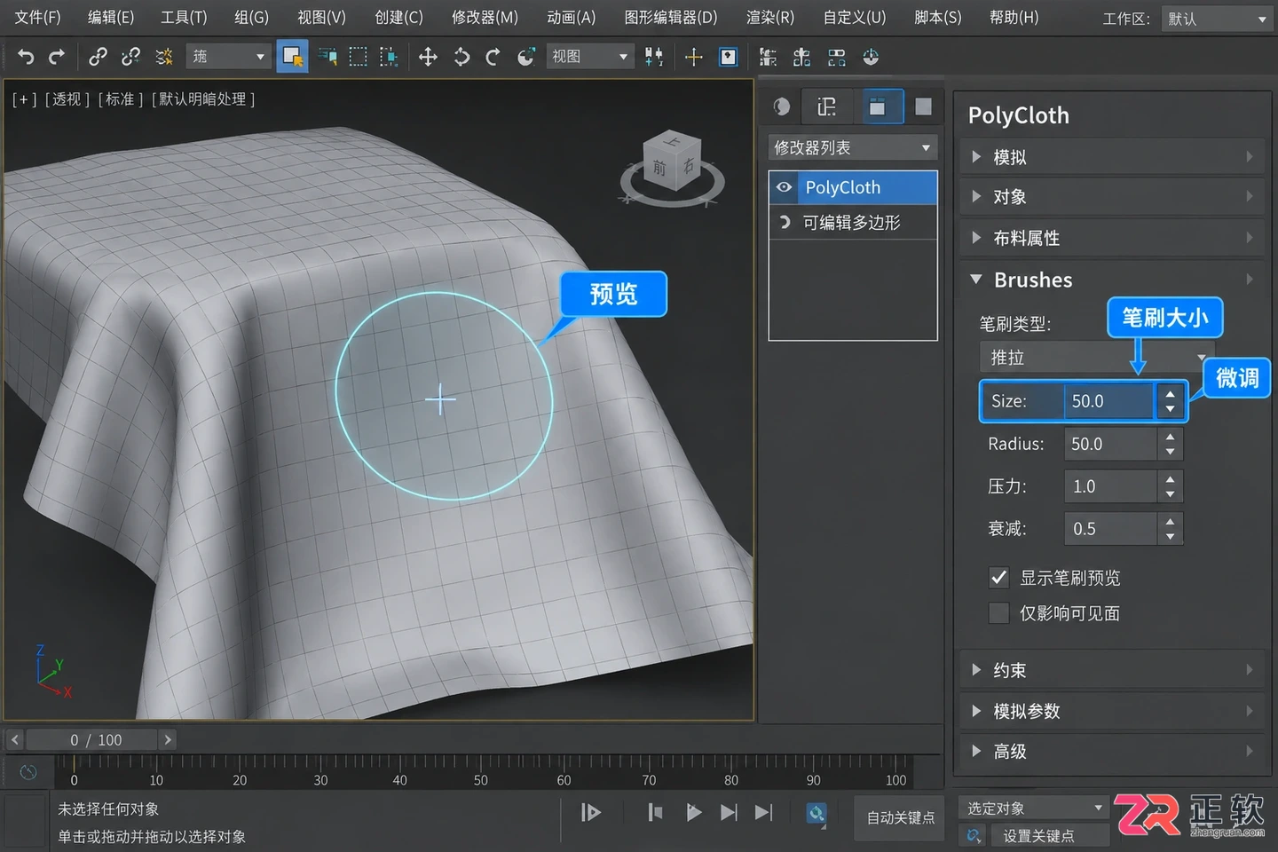This screenshot has width=1278, height=852.
Task: Click the Unlink Selection icon
Action: [130, 57]
